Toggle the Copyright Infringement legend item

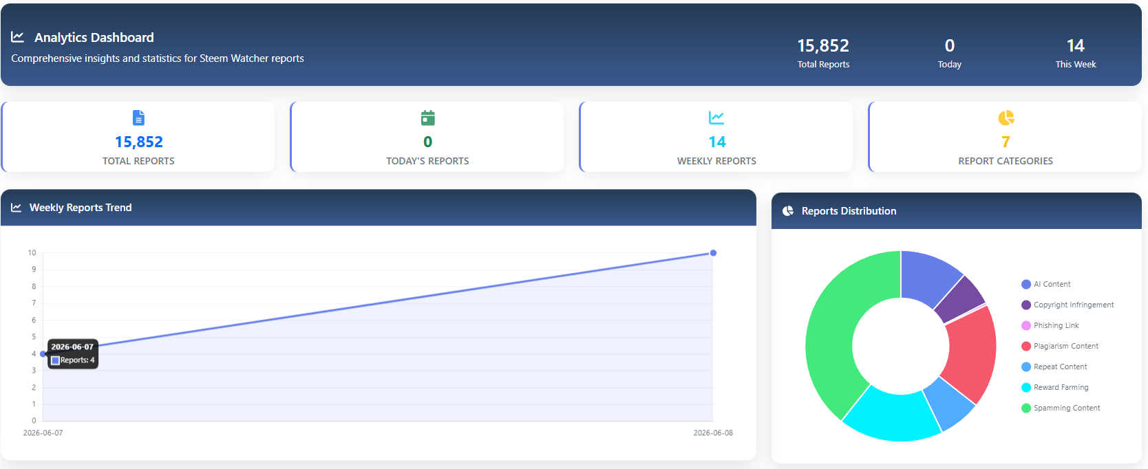(x=1067, y=305)
